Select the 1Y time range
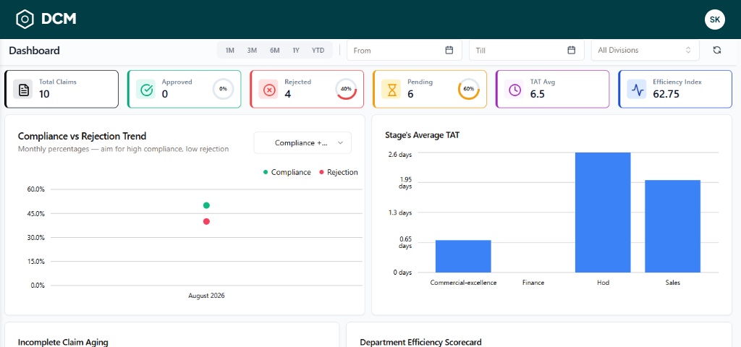 coord(296,50)
